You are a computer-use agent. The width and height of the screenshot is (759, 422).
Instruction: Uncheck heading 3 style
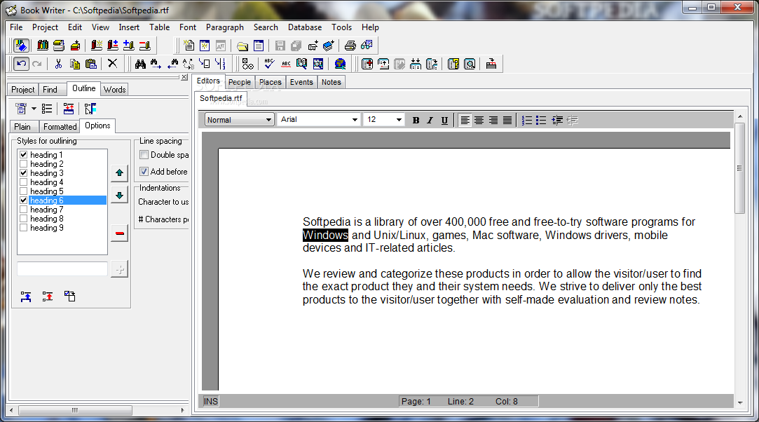tap(23, 172)
